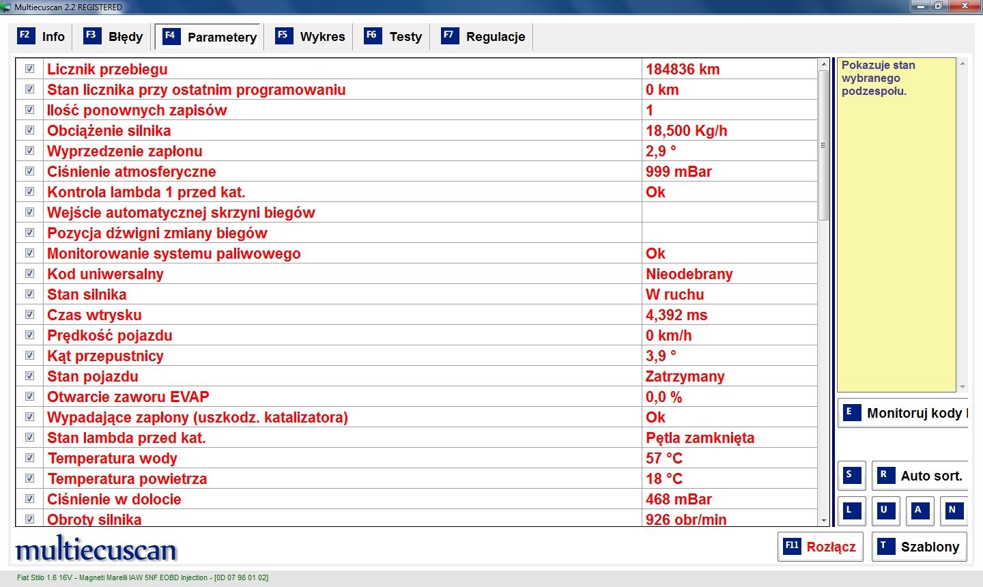This screenshot has width=983, height=587.
Task: Click the '57 °C' water temperature value
Action: coord(664,458)
